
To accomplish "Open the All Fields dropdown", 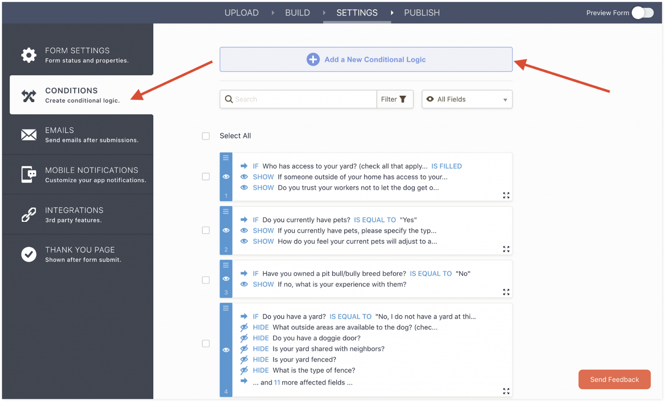I will (467, 99).
